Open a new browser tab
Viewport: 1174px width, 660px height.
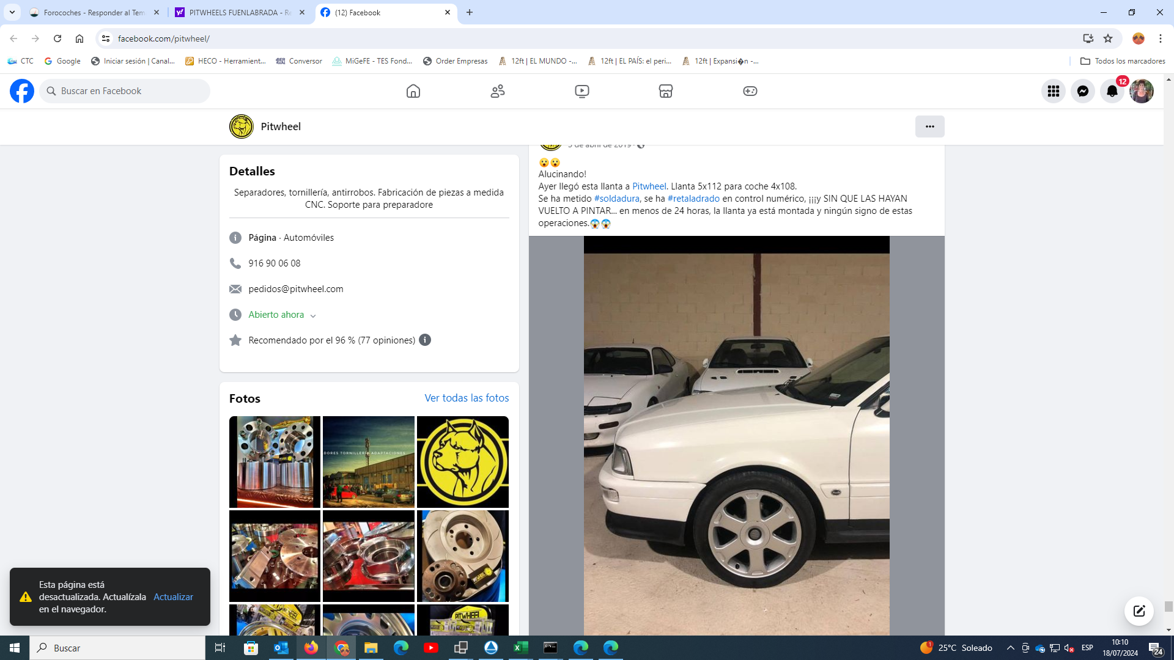(x=470, y=12)
